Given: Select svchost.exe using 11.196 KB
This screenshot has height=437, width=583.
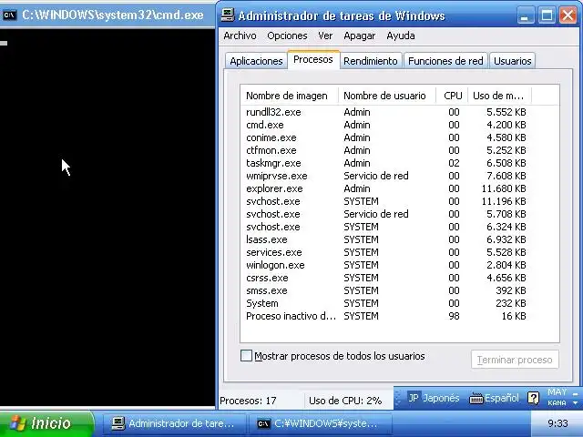Looking at the screenshot, I should click(x=386, y=201).
